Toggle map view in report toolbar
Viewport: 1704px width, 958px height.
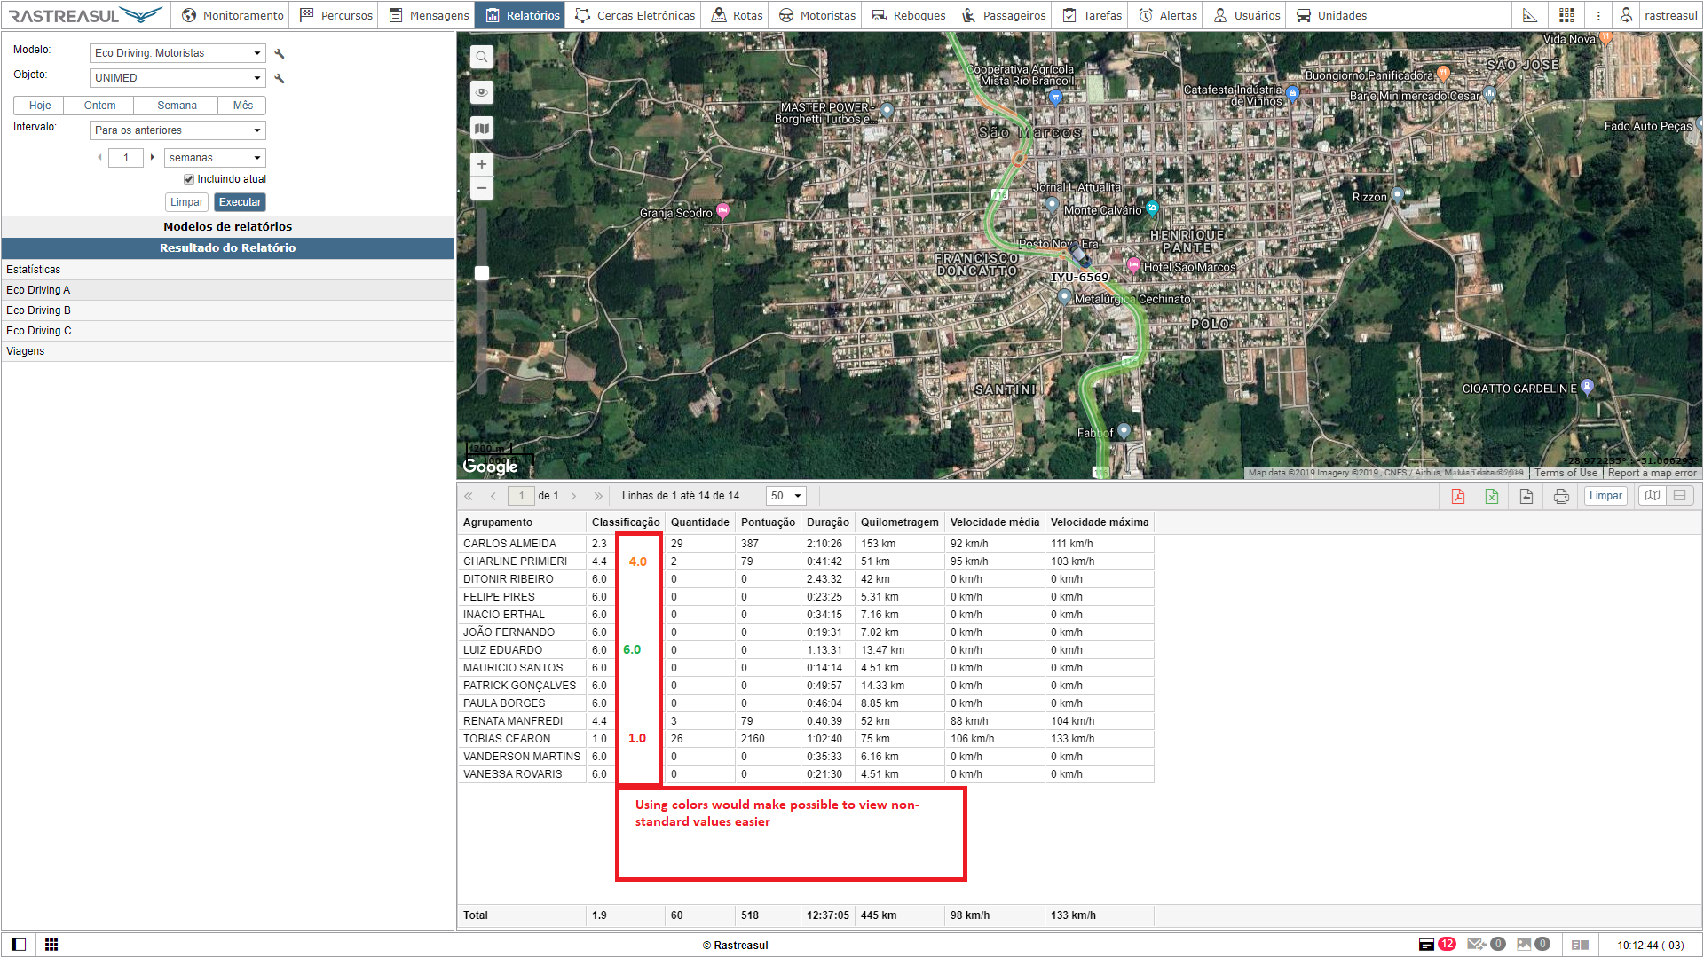1652,496
